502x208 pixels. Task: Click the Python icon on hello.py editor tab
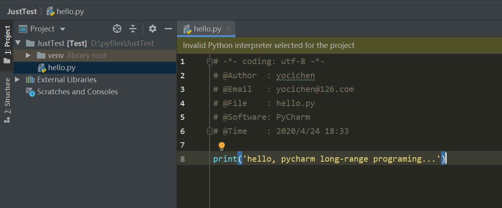tap(187, 29)
